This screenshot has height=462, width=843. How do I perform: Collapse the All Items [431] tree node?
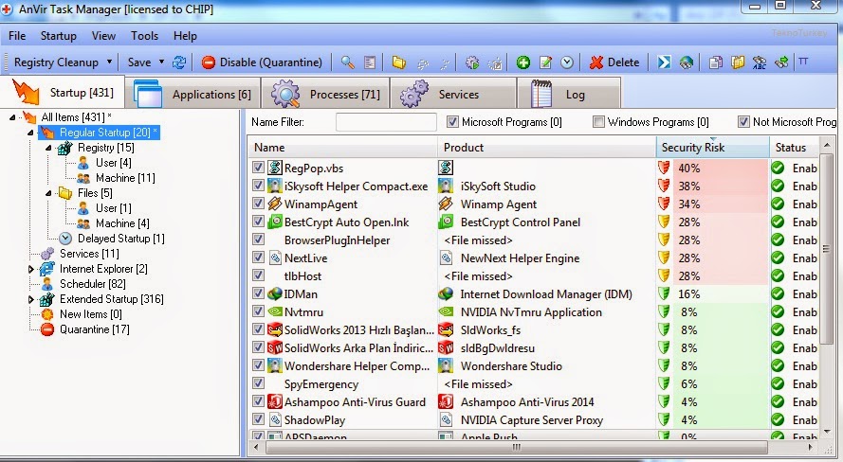pos(12,117)
